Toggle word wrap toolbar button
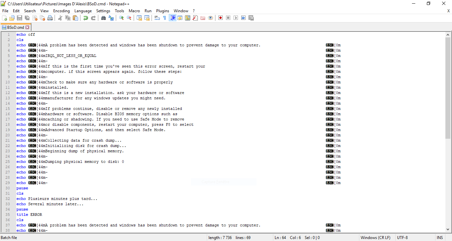This screenshot has width=452, height=241. [x=157, y=18]
